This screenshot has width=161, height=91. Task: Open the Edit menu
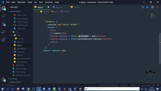(x=13, y=2)
